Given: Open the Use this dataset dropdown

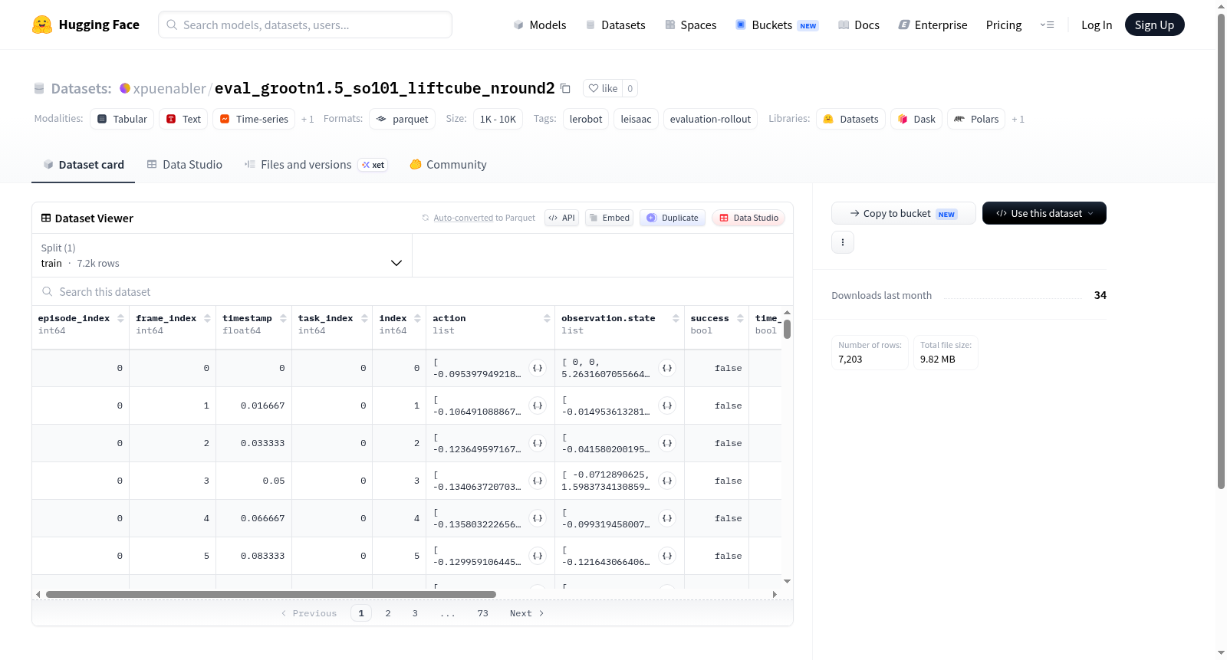Looking at the screenshot, I should [x=1044, y=213].
